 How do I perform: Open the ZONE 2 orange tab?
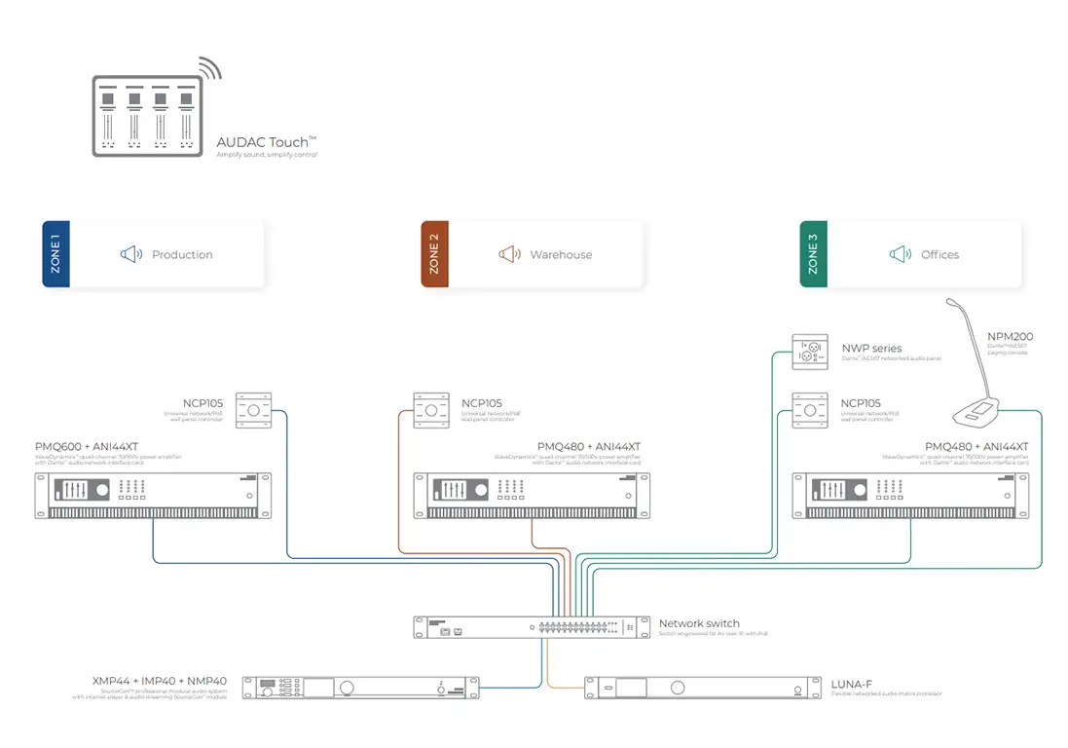[434, 254]
